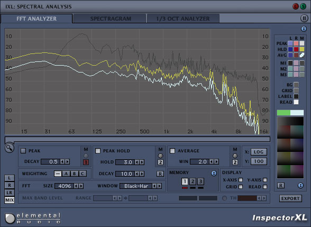The width and height of the screenshot is (311, 227).
Task: Click Peak memory store arrow
Action: pyautogui.click(x=86, y=156)
